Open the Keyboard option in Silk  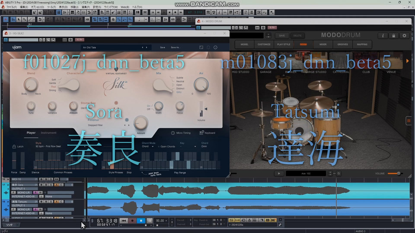click(207, 133)
